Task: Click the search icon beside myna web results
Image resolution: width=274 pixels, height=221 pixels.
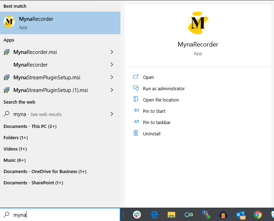Action: click(6, 114)
